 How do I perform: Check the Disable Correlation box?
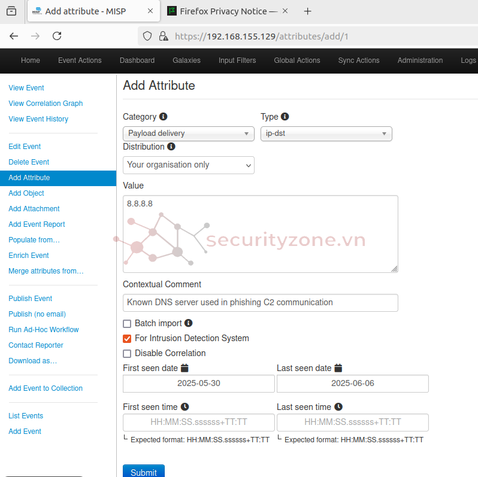(127, 353)
